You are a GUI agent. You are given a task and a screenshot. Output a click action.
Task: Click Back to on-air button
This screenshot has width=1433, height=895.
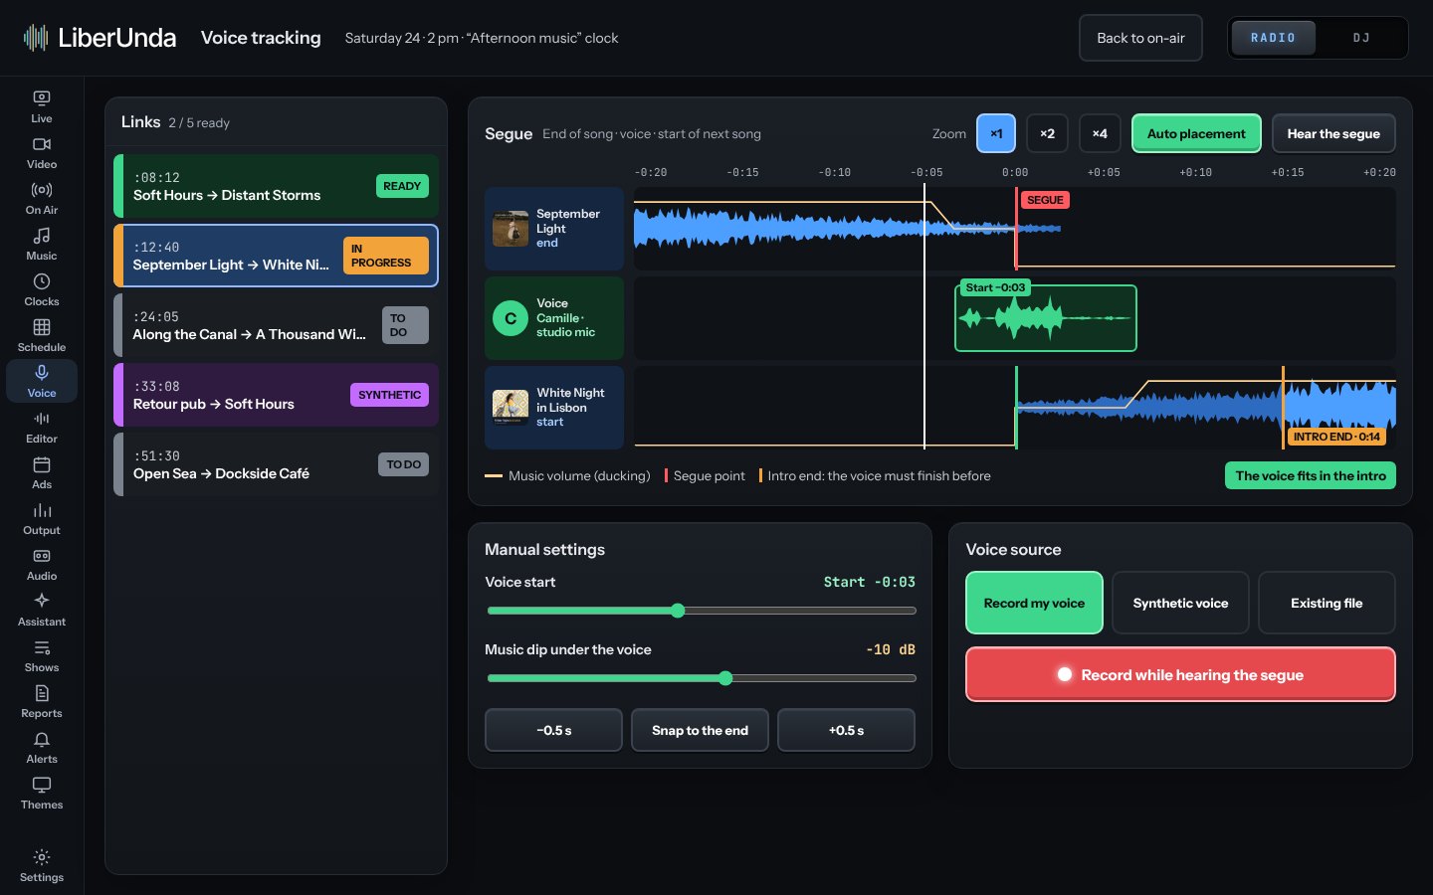pyautogui.click(x=1140, y=38)
